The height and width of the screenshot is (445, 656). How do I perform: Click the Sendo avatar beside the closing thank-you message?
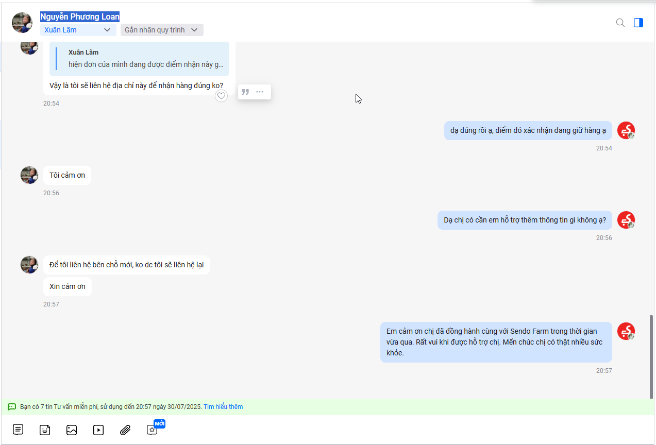(x=626, y=331)
